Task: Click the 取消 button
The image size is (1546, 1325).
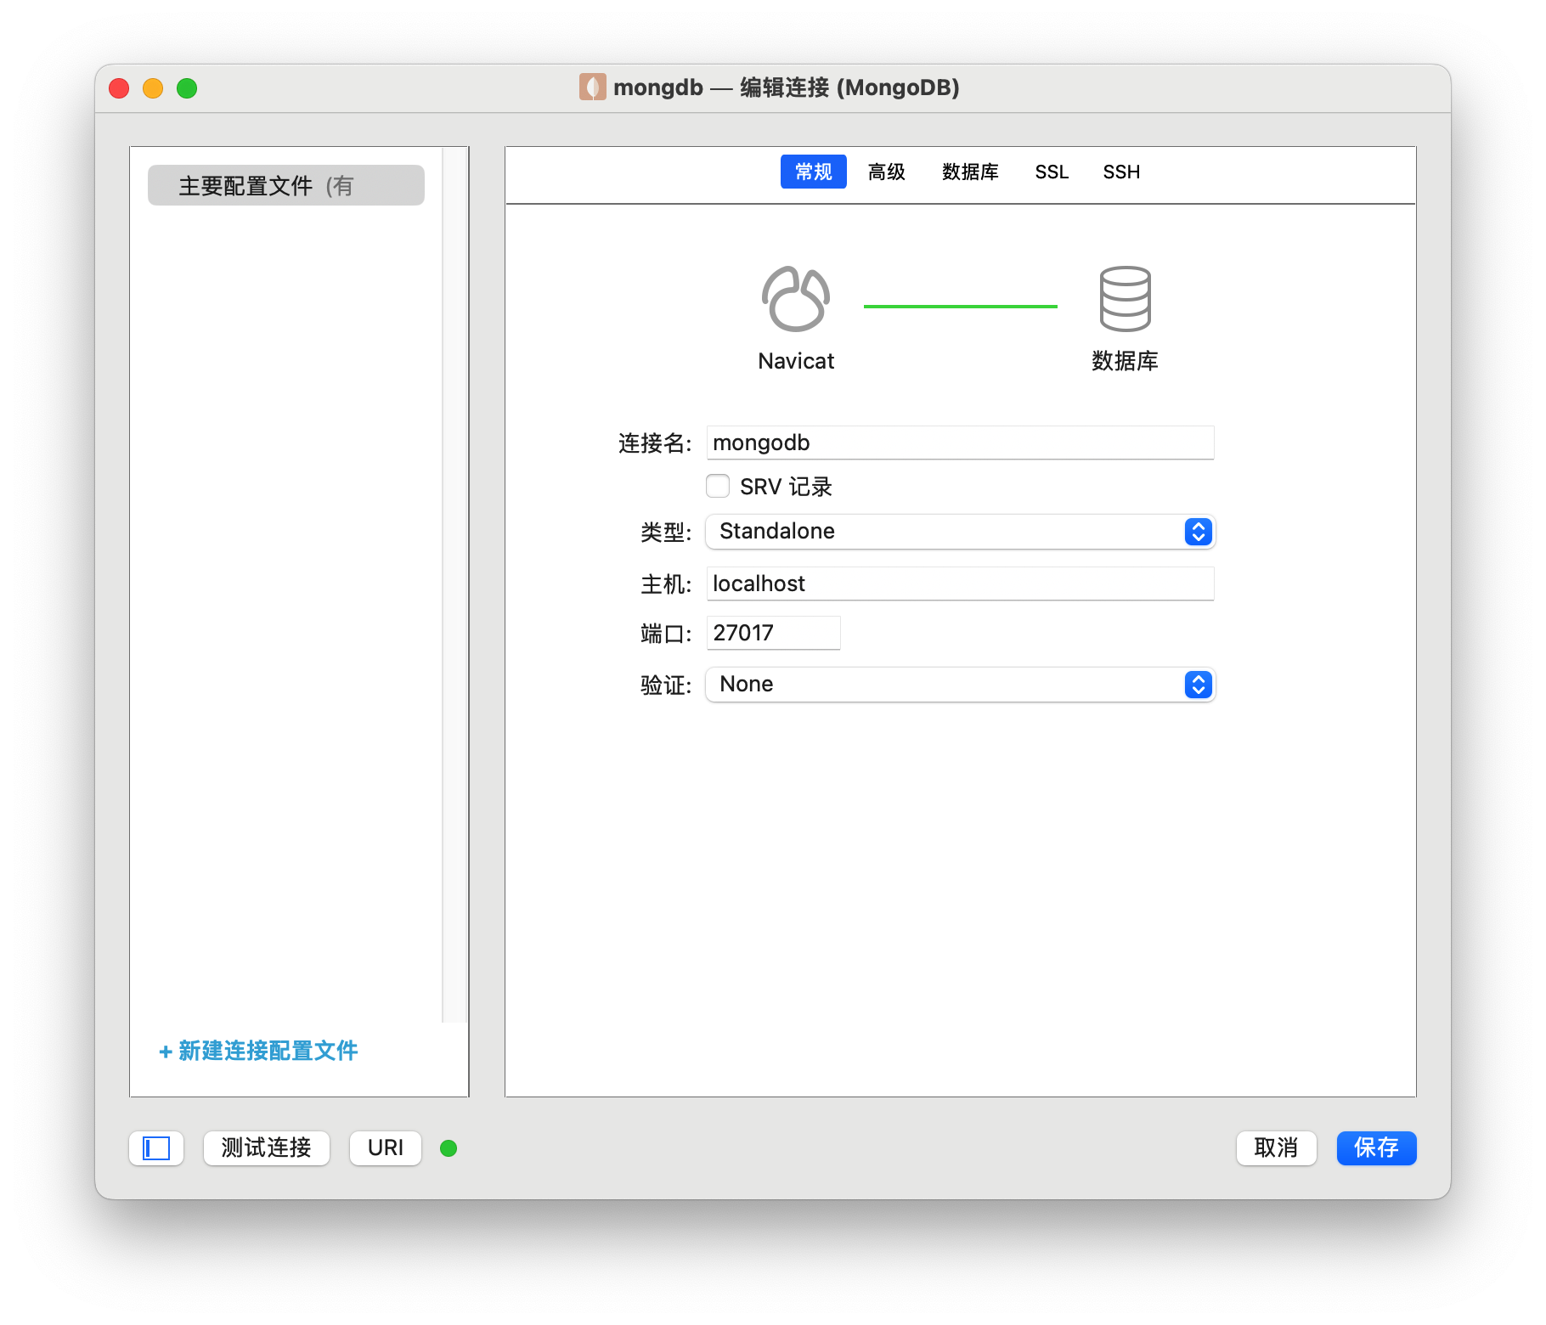Action: pos(1276,1148)
